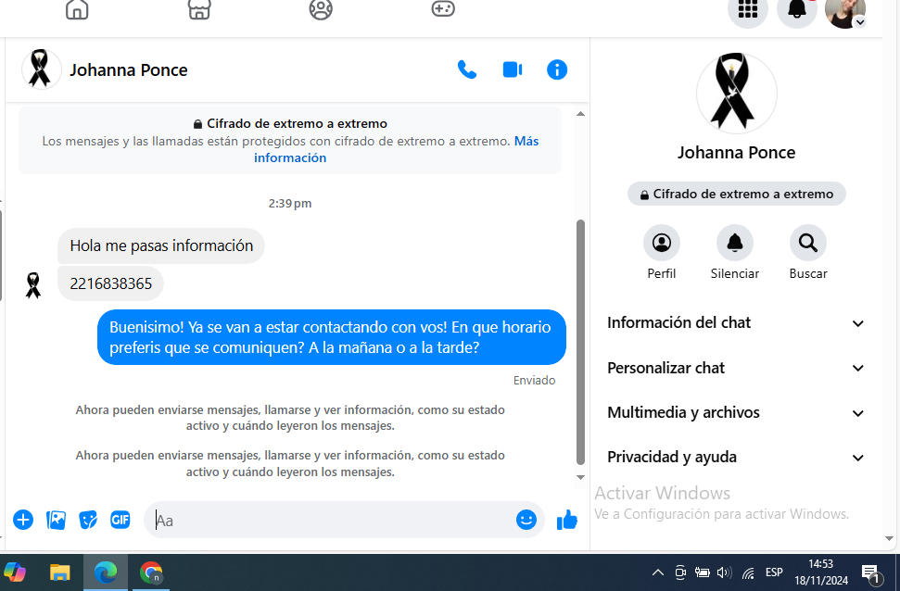The height and width of the screenshot is (591, 900).
Task: Open Marketplace tab in top navigation
Action: pos(199,10)
